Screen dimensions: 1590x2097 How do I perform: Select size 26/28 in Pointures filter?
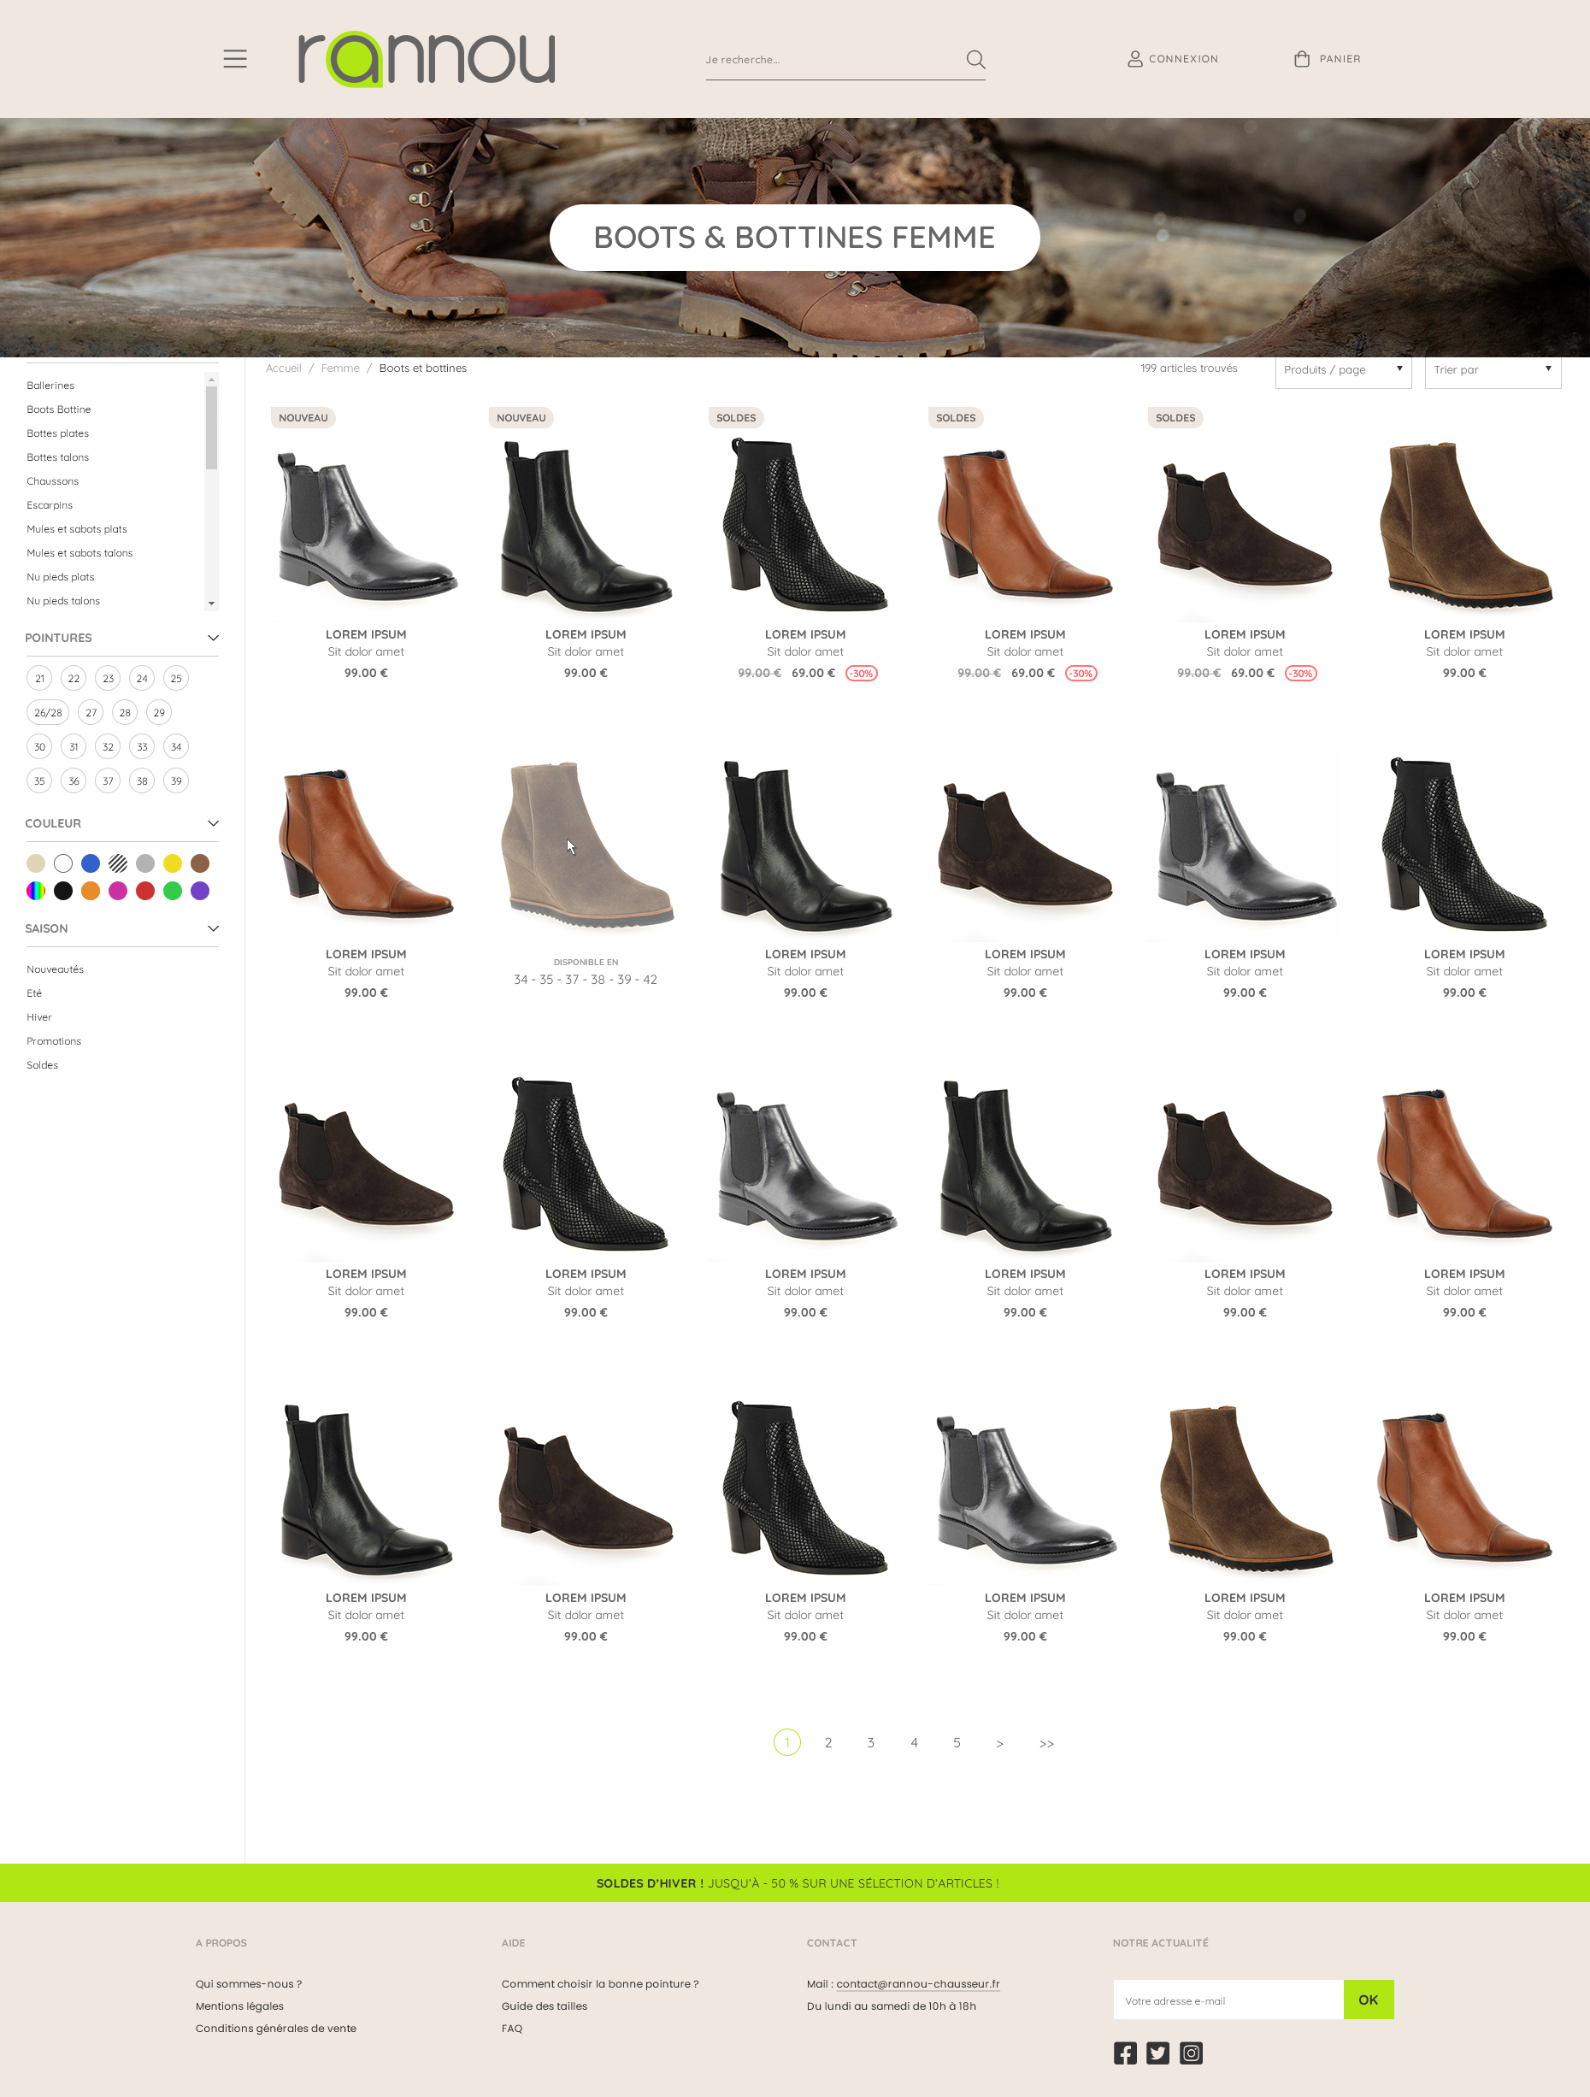click(49, 712)
